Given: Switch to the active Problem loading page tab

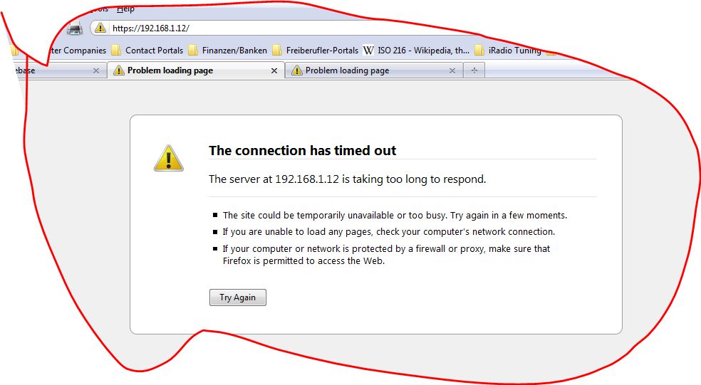Looking at the screenshot, I should coord(170,70).
